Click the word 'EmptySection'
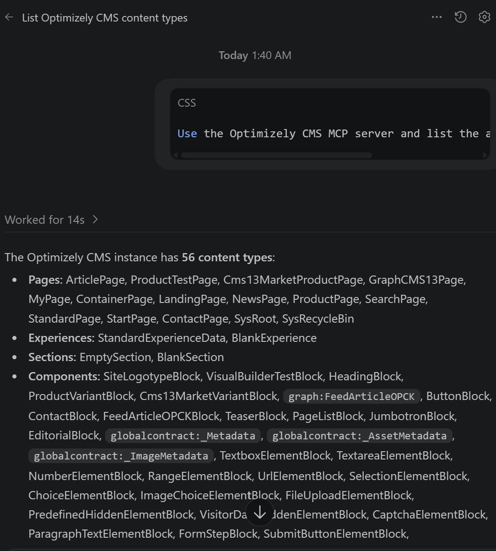This screenshot has width=496, height=551. click(115, 357)
